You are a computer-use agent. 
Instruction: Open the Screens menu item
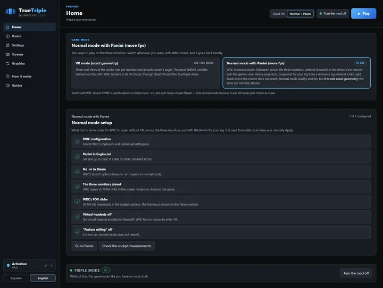pyautogui.click(x=30, y=54)
